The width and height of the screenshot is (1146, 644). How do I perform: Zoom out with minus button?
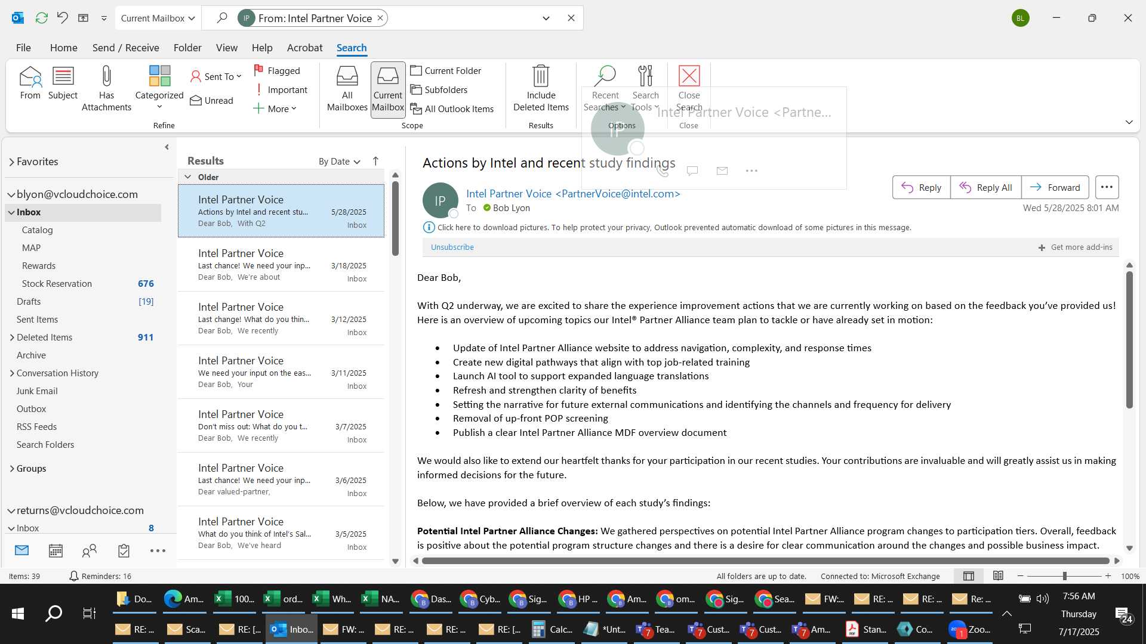(1020, 576)
